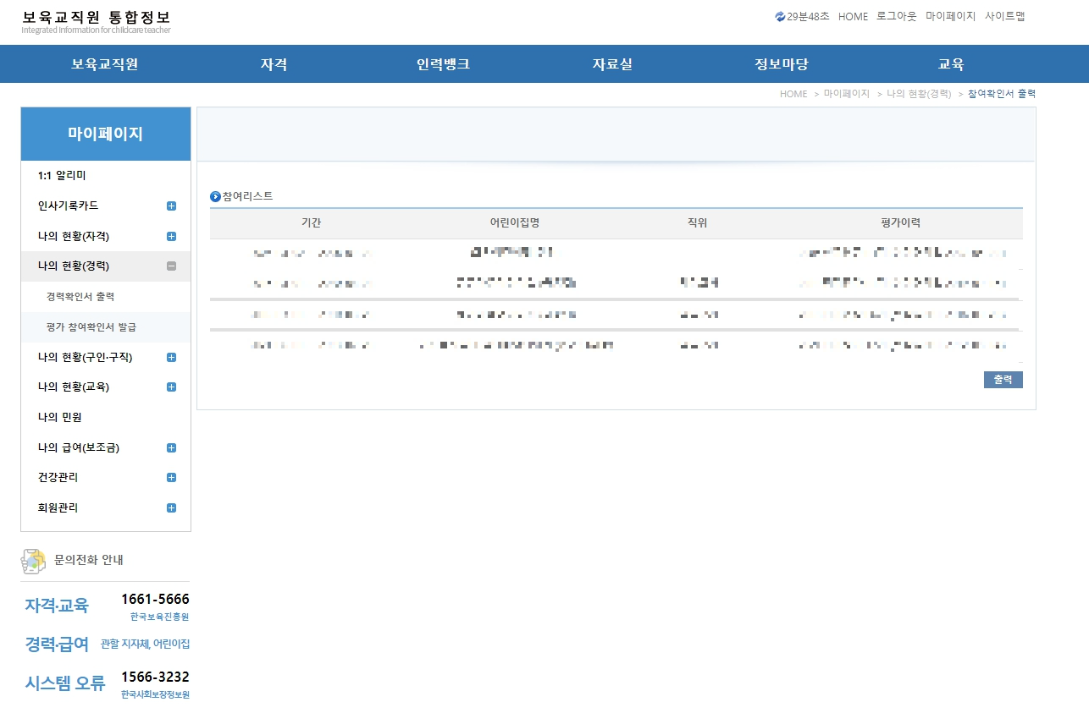Expand 회원관리 plus icon
The image size is (1089, 724).
click(172, 507)
